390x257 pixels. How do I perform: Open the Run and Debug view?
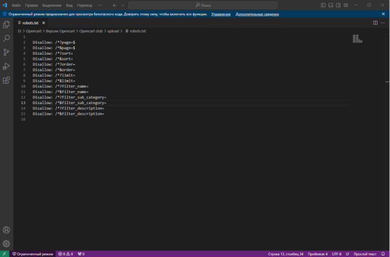click(x=6, y=66)
